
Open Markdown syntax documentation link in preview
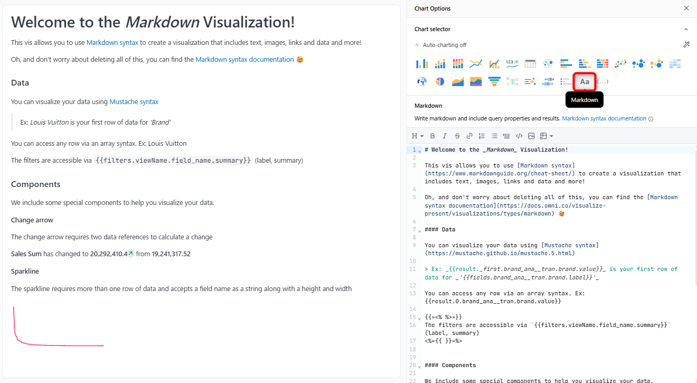pos(244,60)
